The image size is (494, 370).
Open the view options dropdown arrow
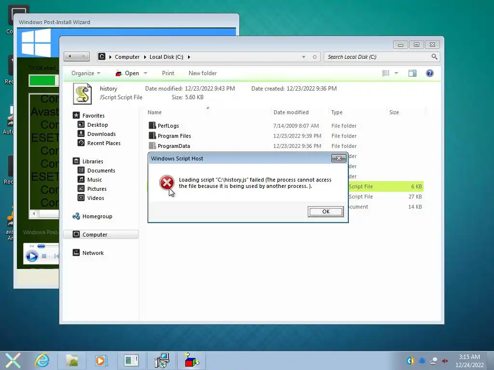[x=397, y=73]
